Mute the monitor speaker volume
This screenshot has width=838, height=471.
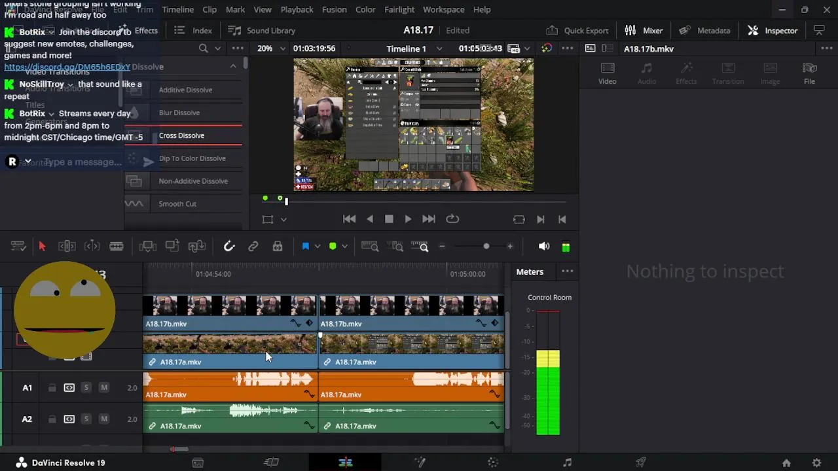pos(543,247)
